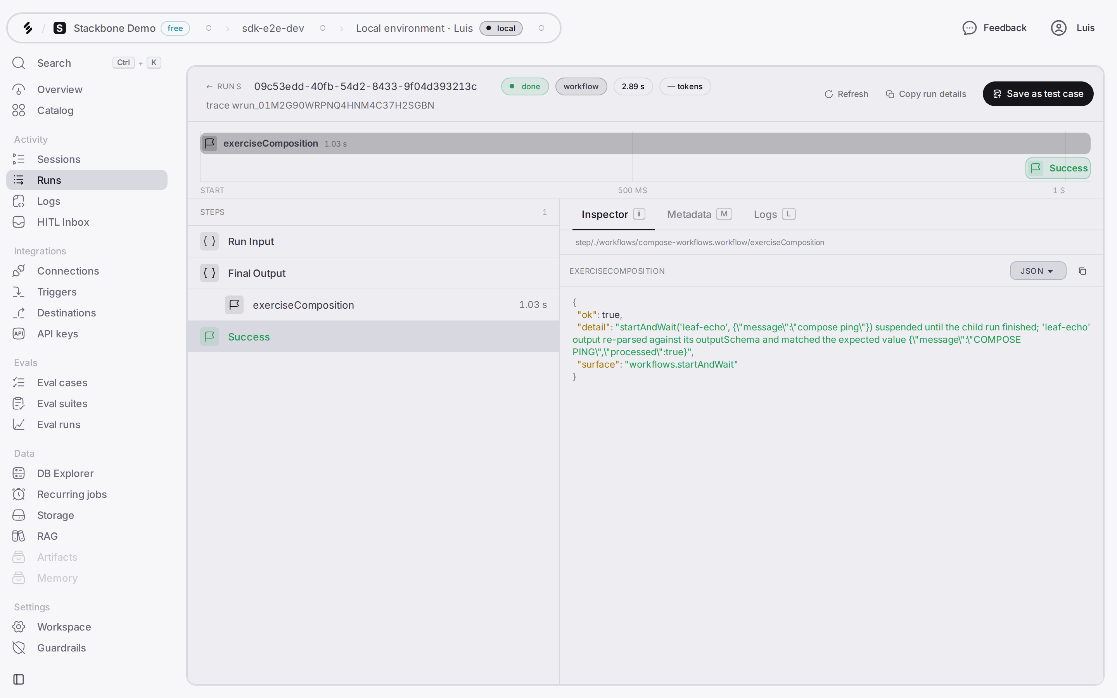1117x698 pixels.
Task: Click the Luis user avatar icon
Action: 1058,28
